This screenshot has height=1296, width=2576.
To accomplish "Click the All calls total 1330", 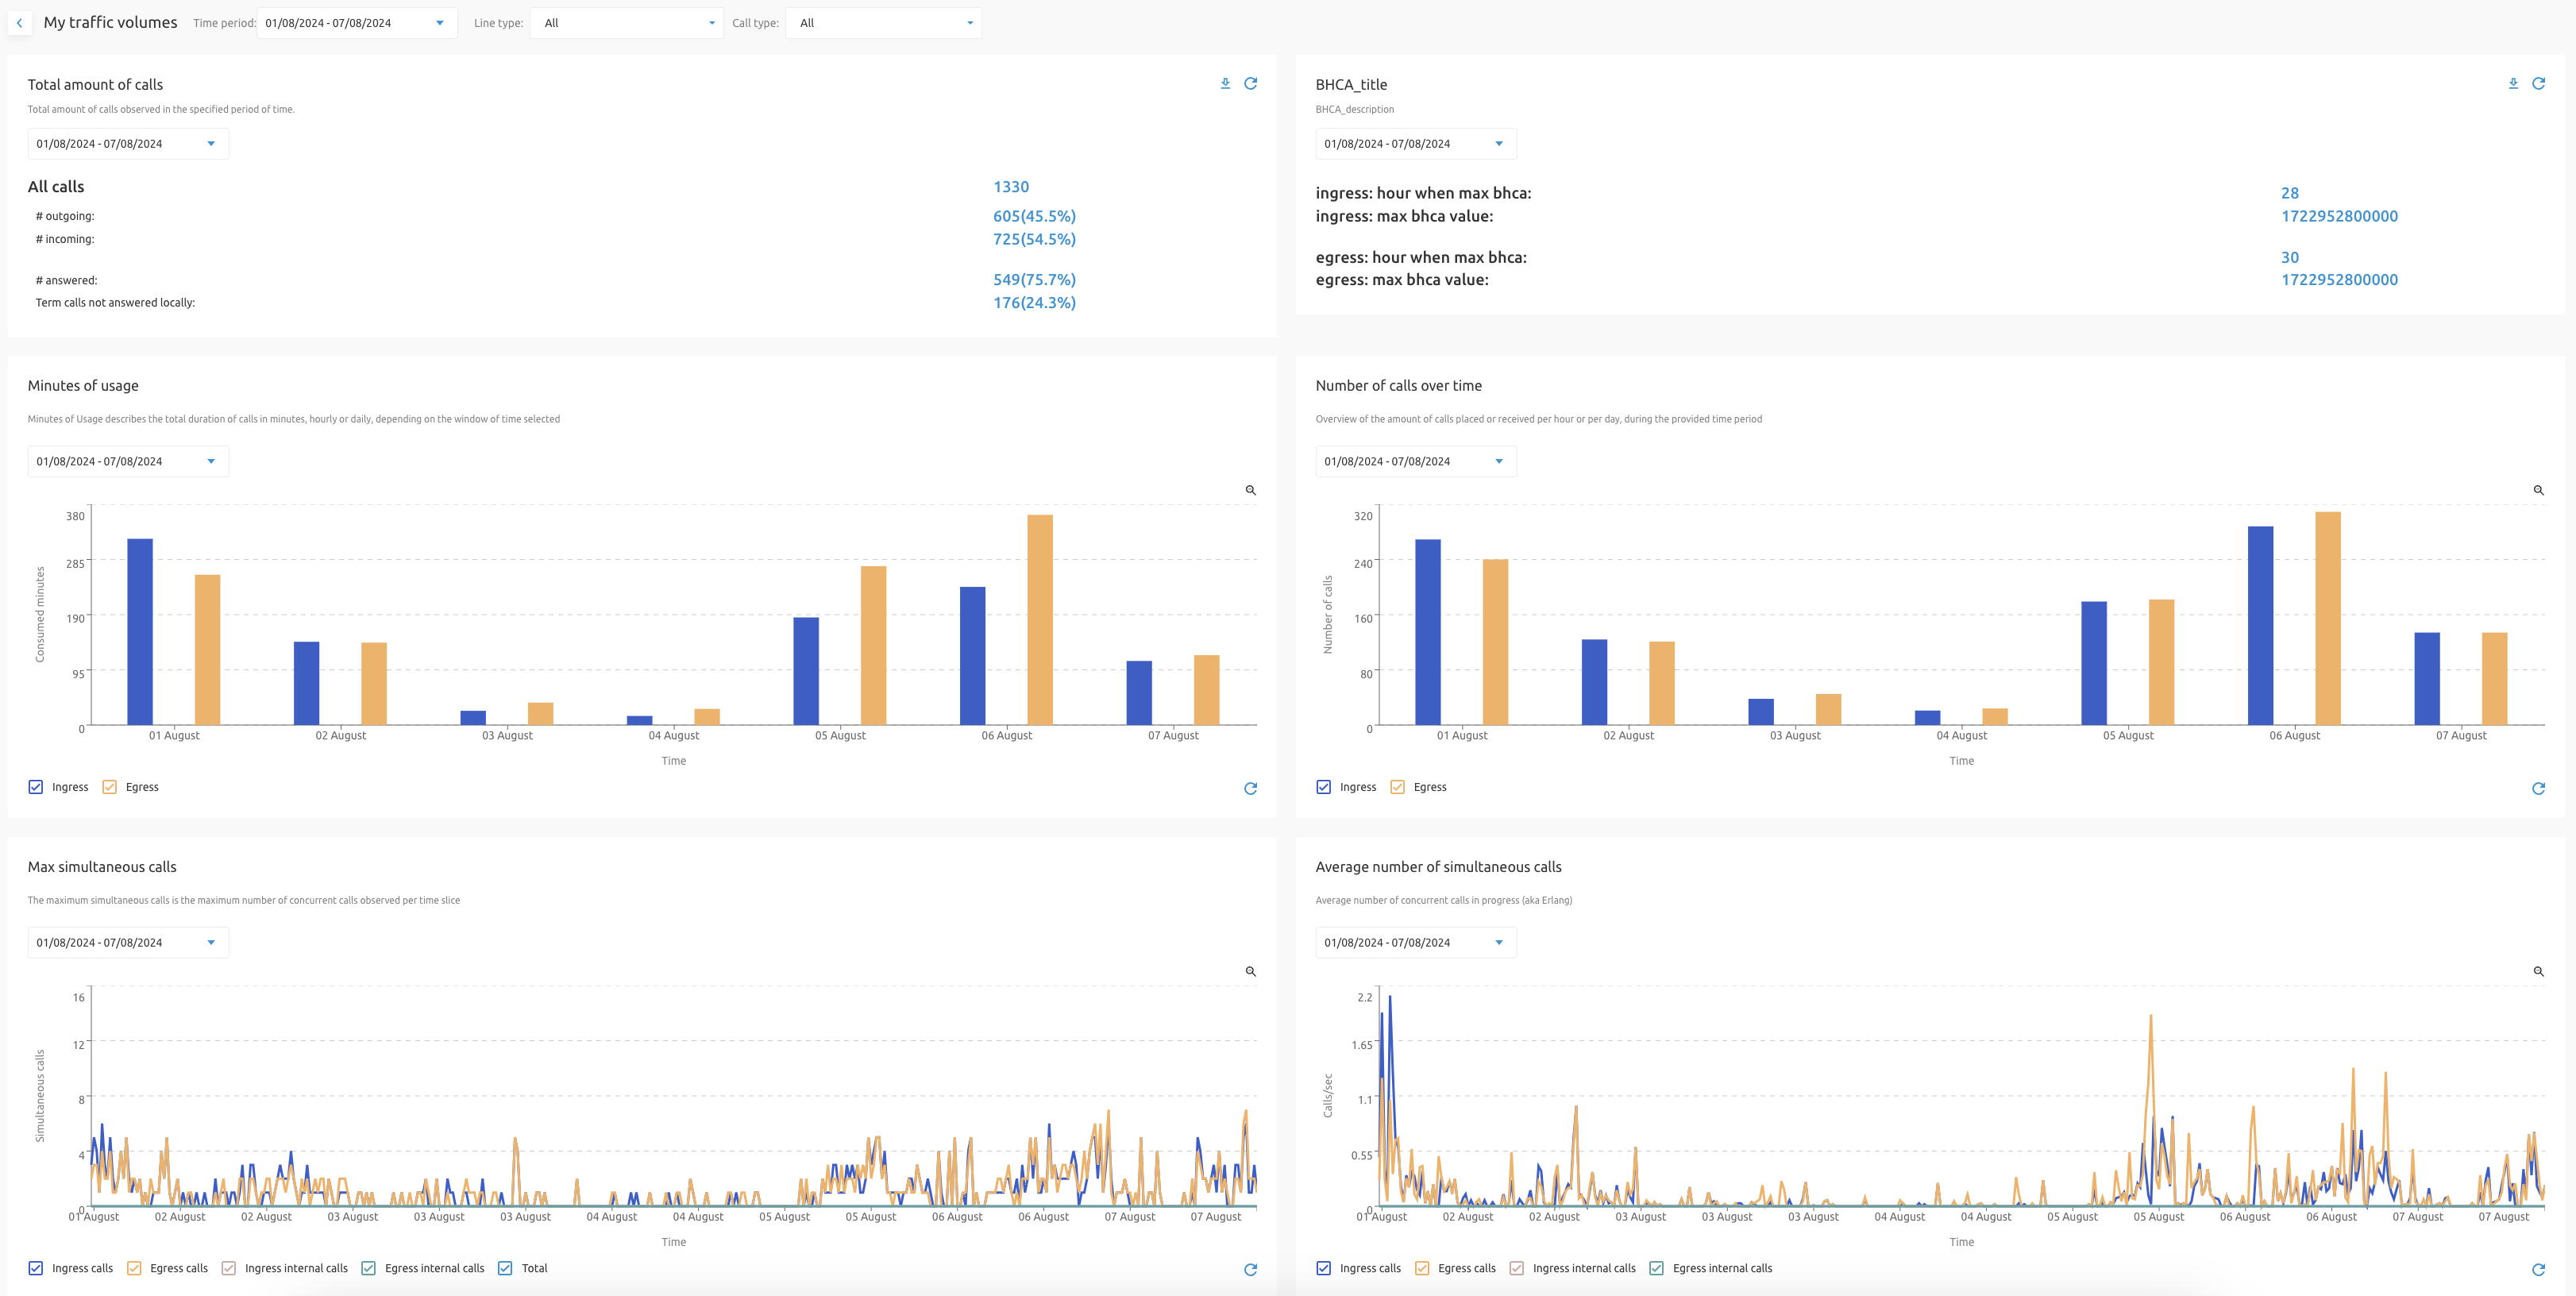I will pos(1011,187).
